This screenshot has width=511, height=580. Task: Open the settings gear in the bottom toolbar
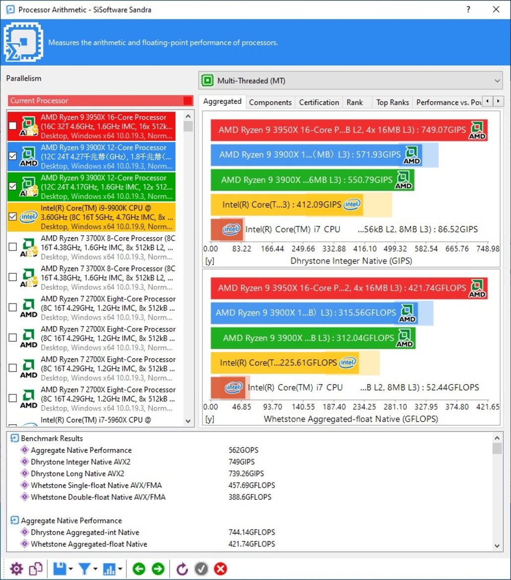tap(16, 569)
